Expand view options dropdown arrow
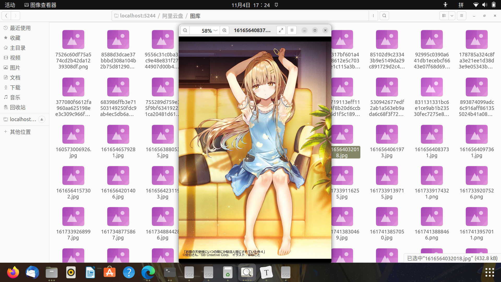This screenshot has width=501, height=282. click(452, 16)
